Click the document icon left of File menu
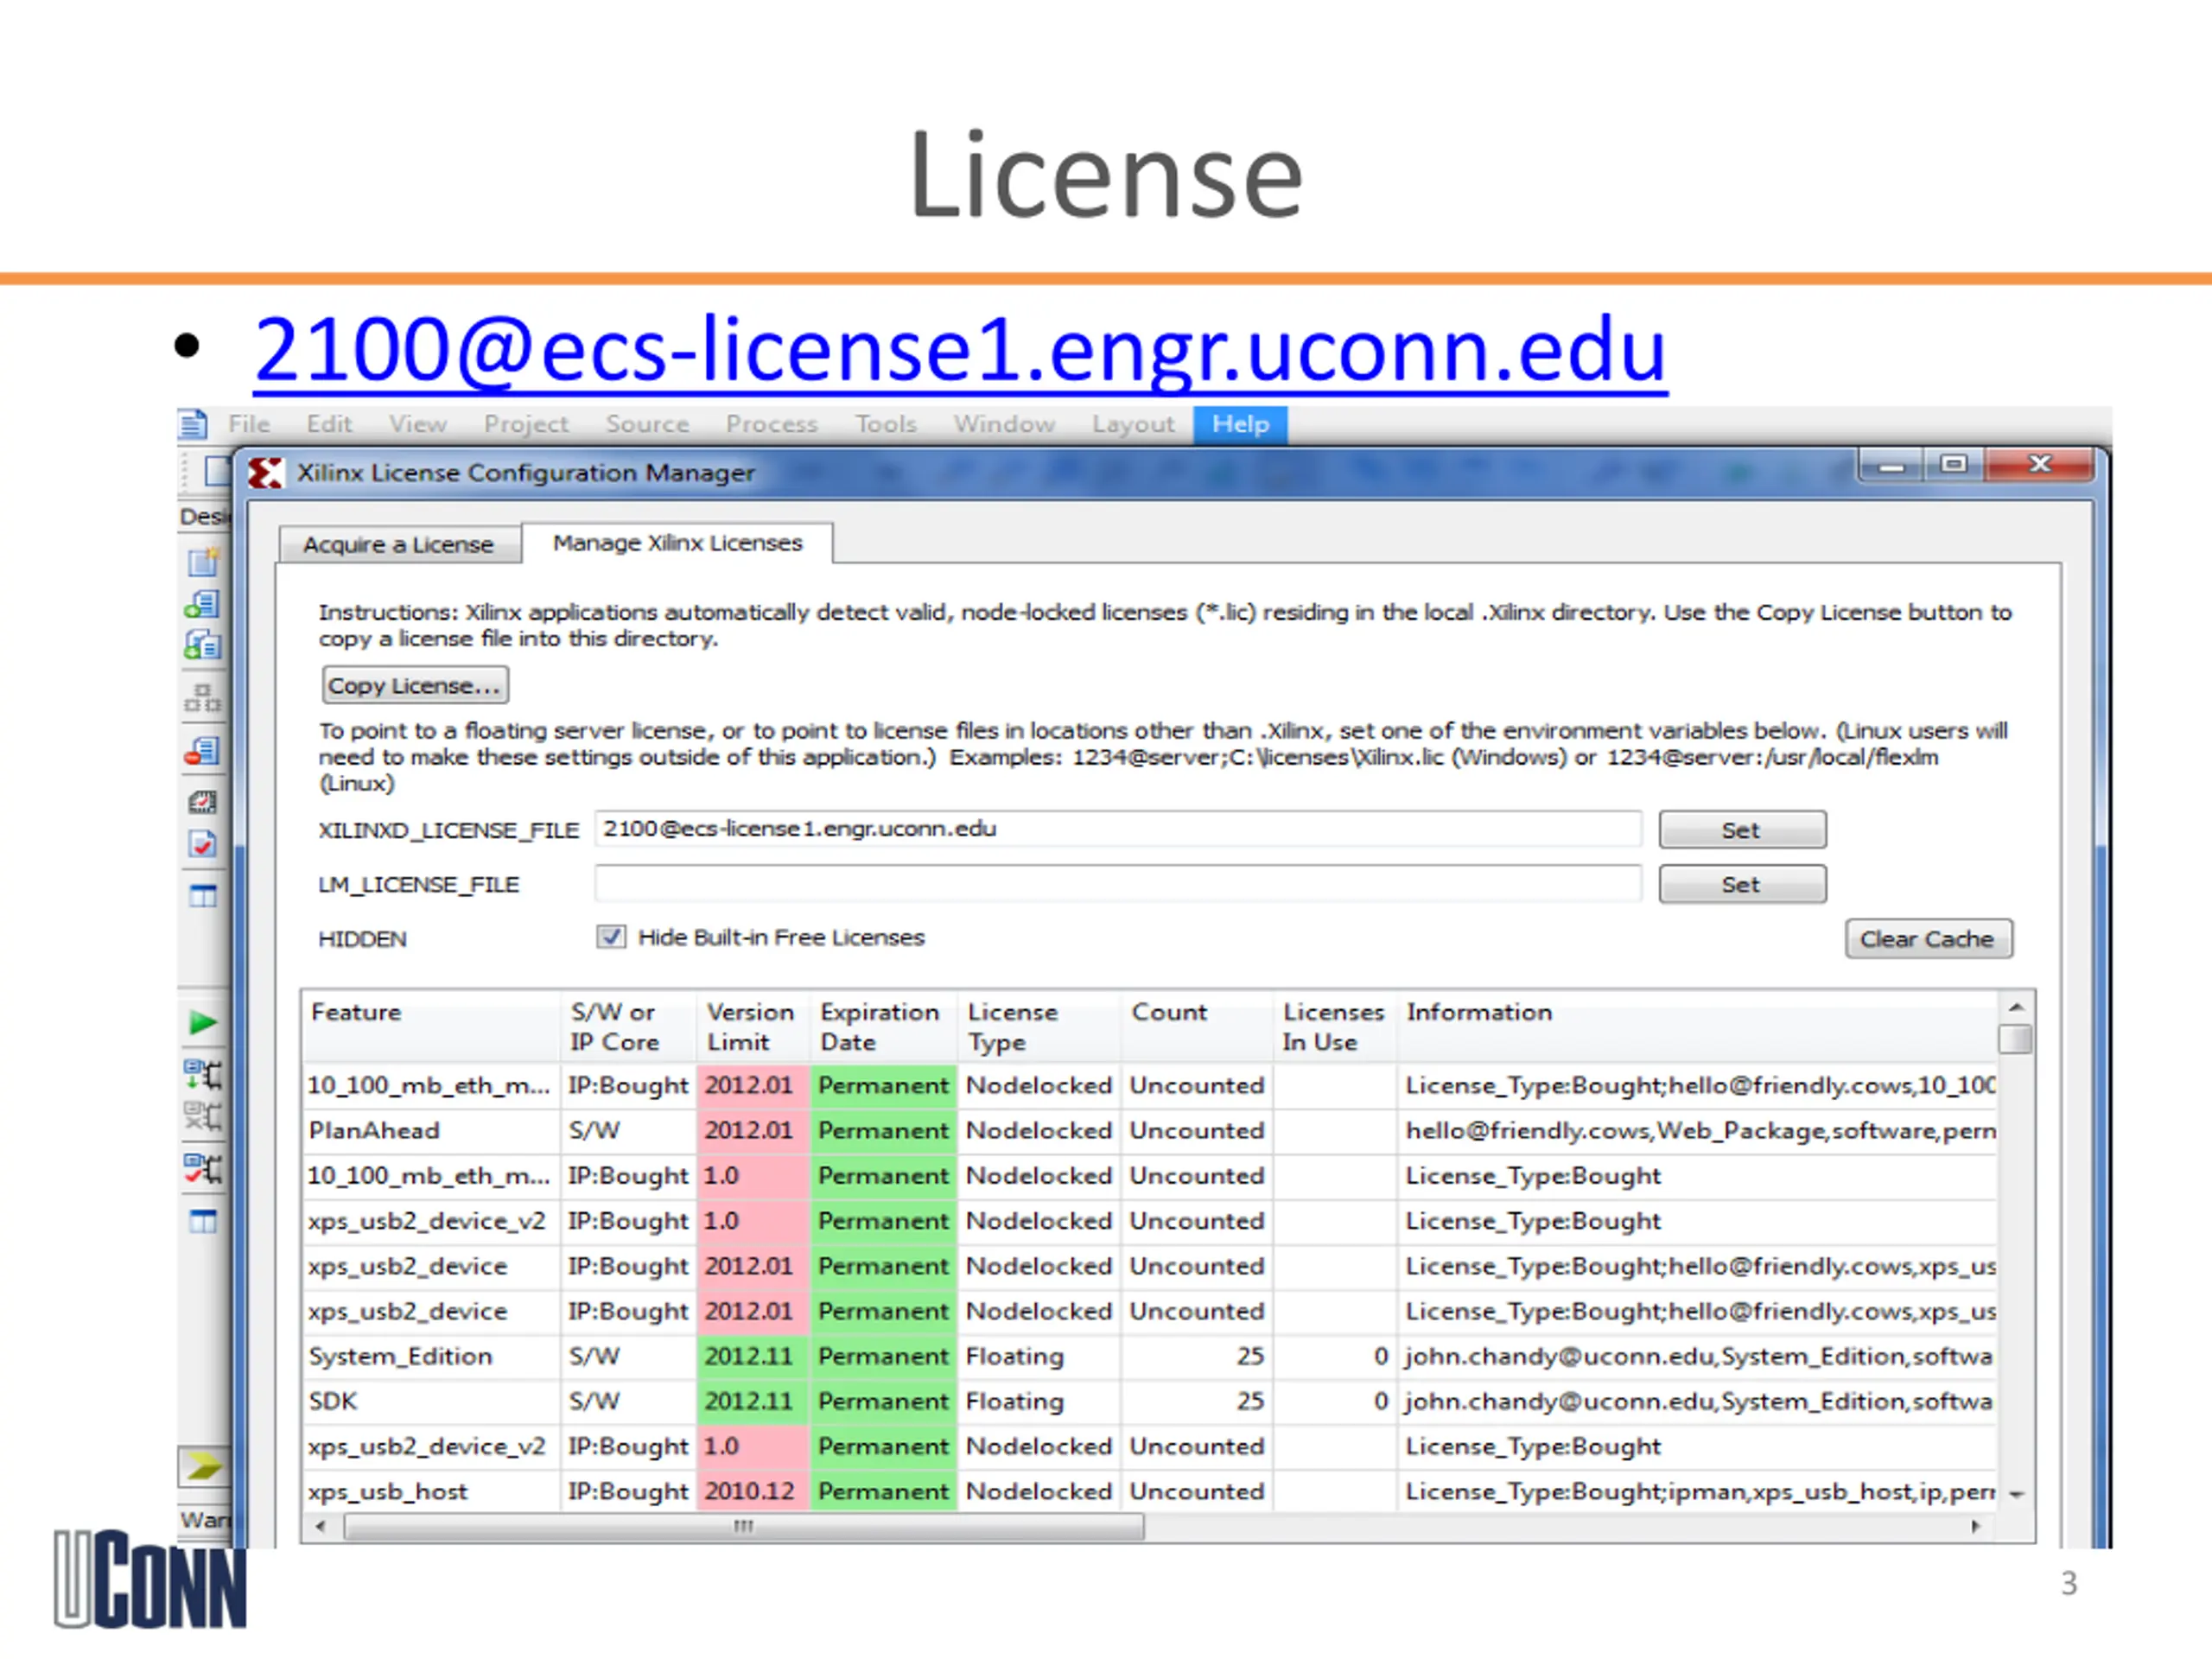 [193, 425]
